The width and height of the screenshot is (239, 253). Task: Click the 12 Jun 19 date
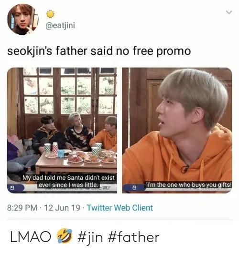click(62, 208)
